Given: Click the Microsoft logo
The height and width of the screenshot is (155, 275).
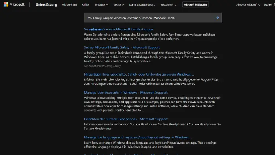Looking at the screenshot, I should (14, 5).
